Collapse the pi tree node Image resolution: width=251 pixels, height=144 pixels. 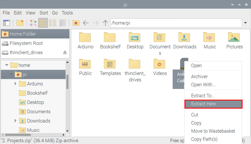click(11, 75)
